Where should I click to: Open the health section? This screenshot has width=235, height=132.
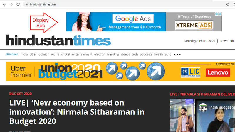coord(159,54)
